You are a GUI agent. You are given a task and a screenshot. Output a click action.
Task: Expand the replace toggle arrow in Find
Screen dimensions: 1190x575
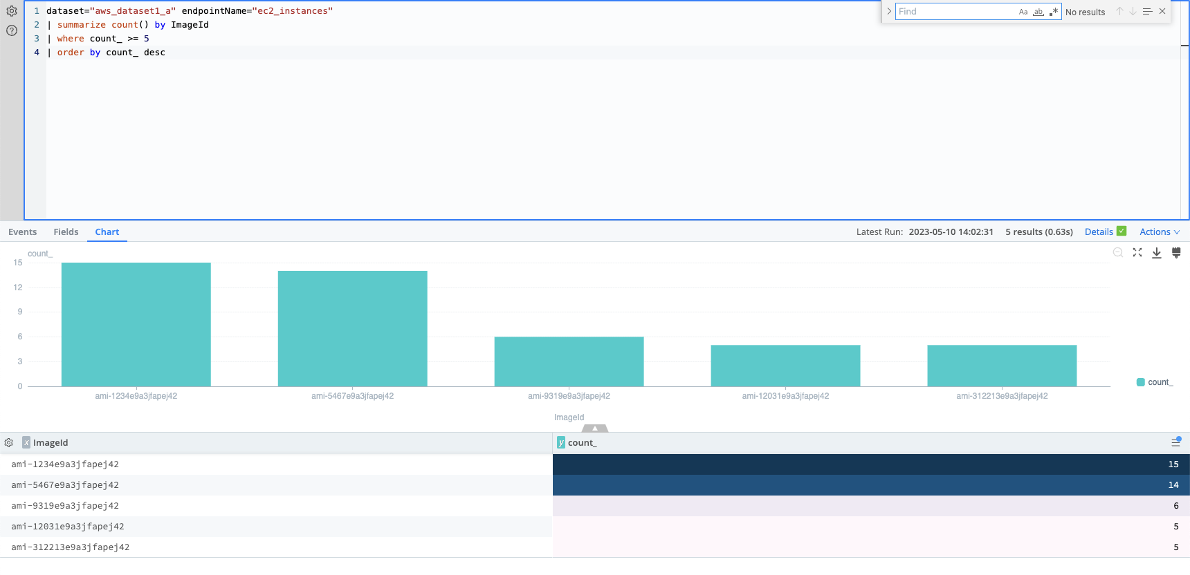[889, 12]
